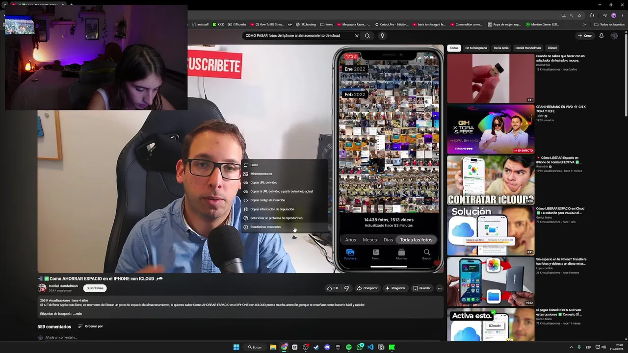628x353 pixels.
Task: Start voice search with the microphone icon
Action: [382, 36]
